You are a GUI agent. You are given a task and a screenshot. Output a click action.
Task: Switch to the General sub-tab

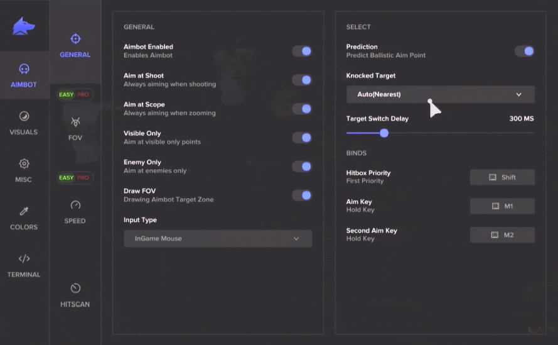75,47
